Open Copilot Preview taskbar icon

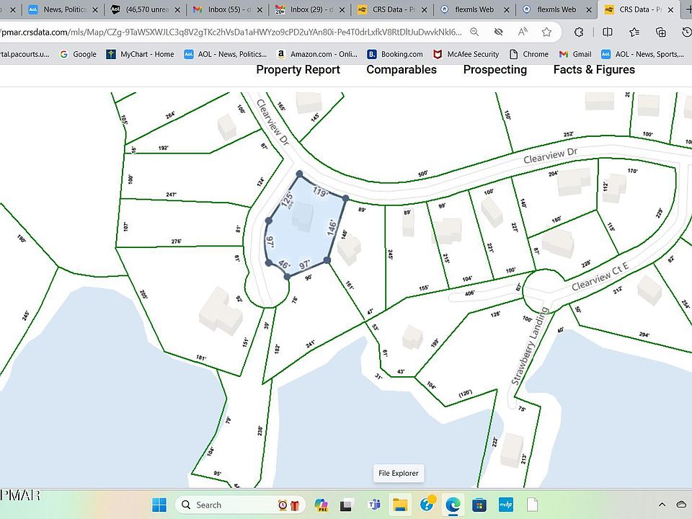321,505
